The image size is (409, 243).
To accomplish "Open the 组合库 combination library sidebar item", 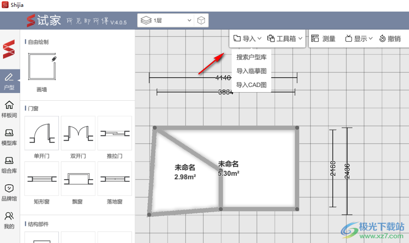I will tap(9, 165).
